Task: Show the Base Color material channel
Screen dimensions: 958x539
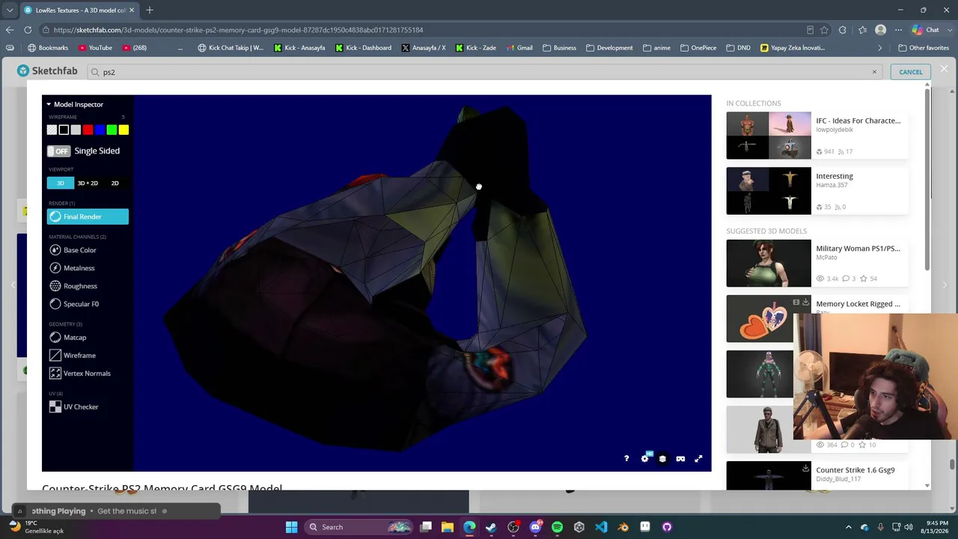Action: point(73,250)
